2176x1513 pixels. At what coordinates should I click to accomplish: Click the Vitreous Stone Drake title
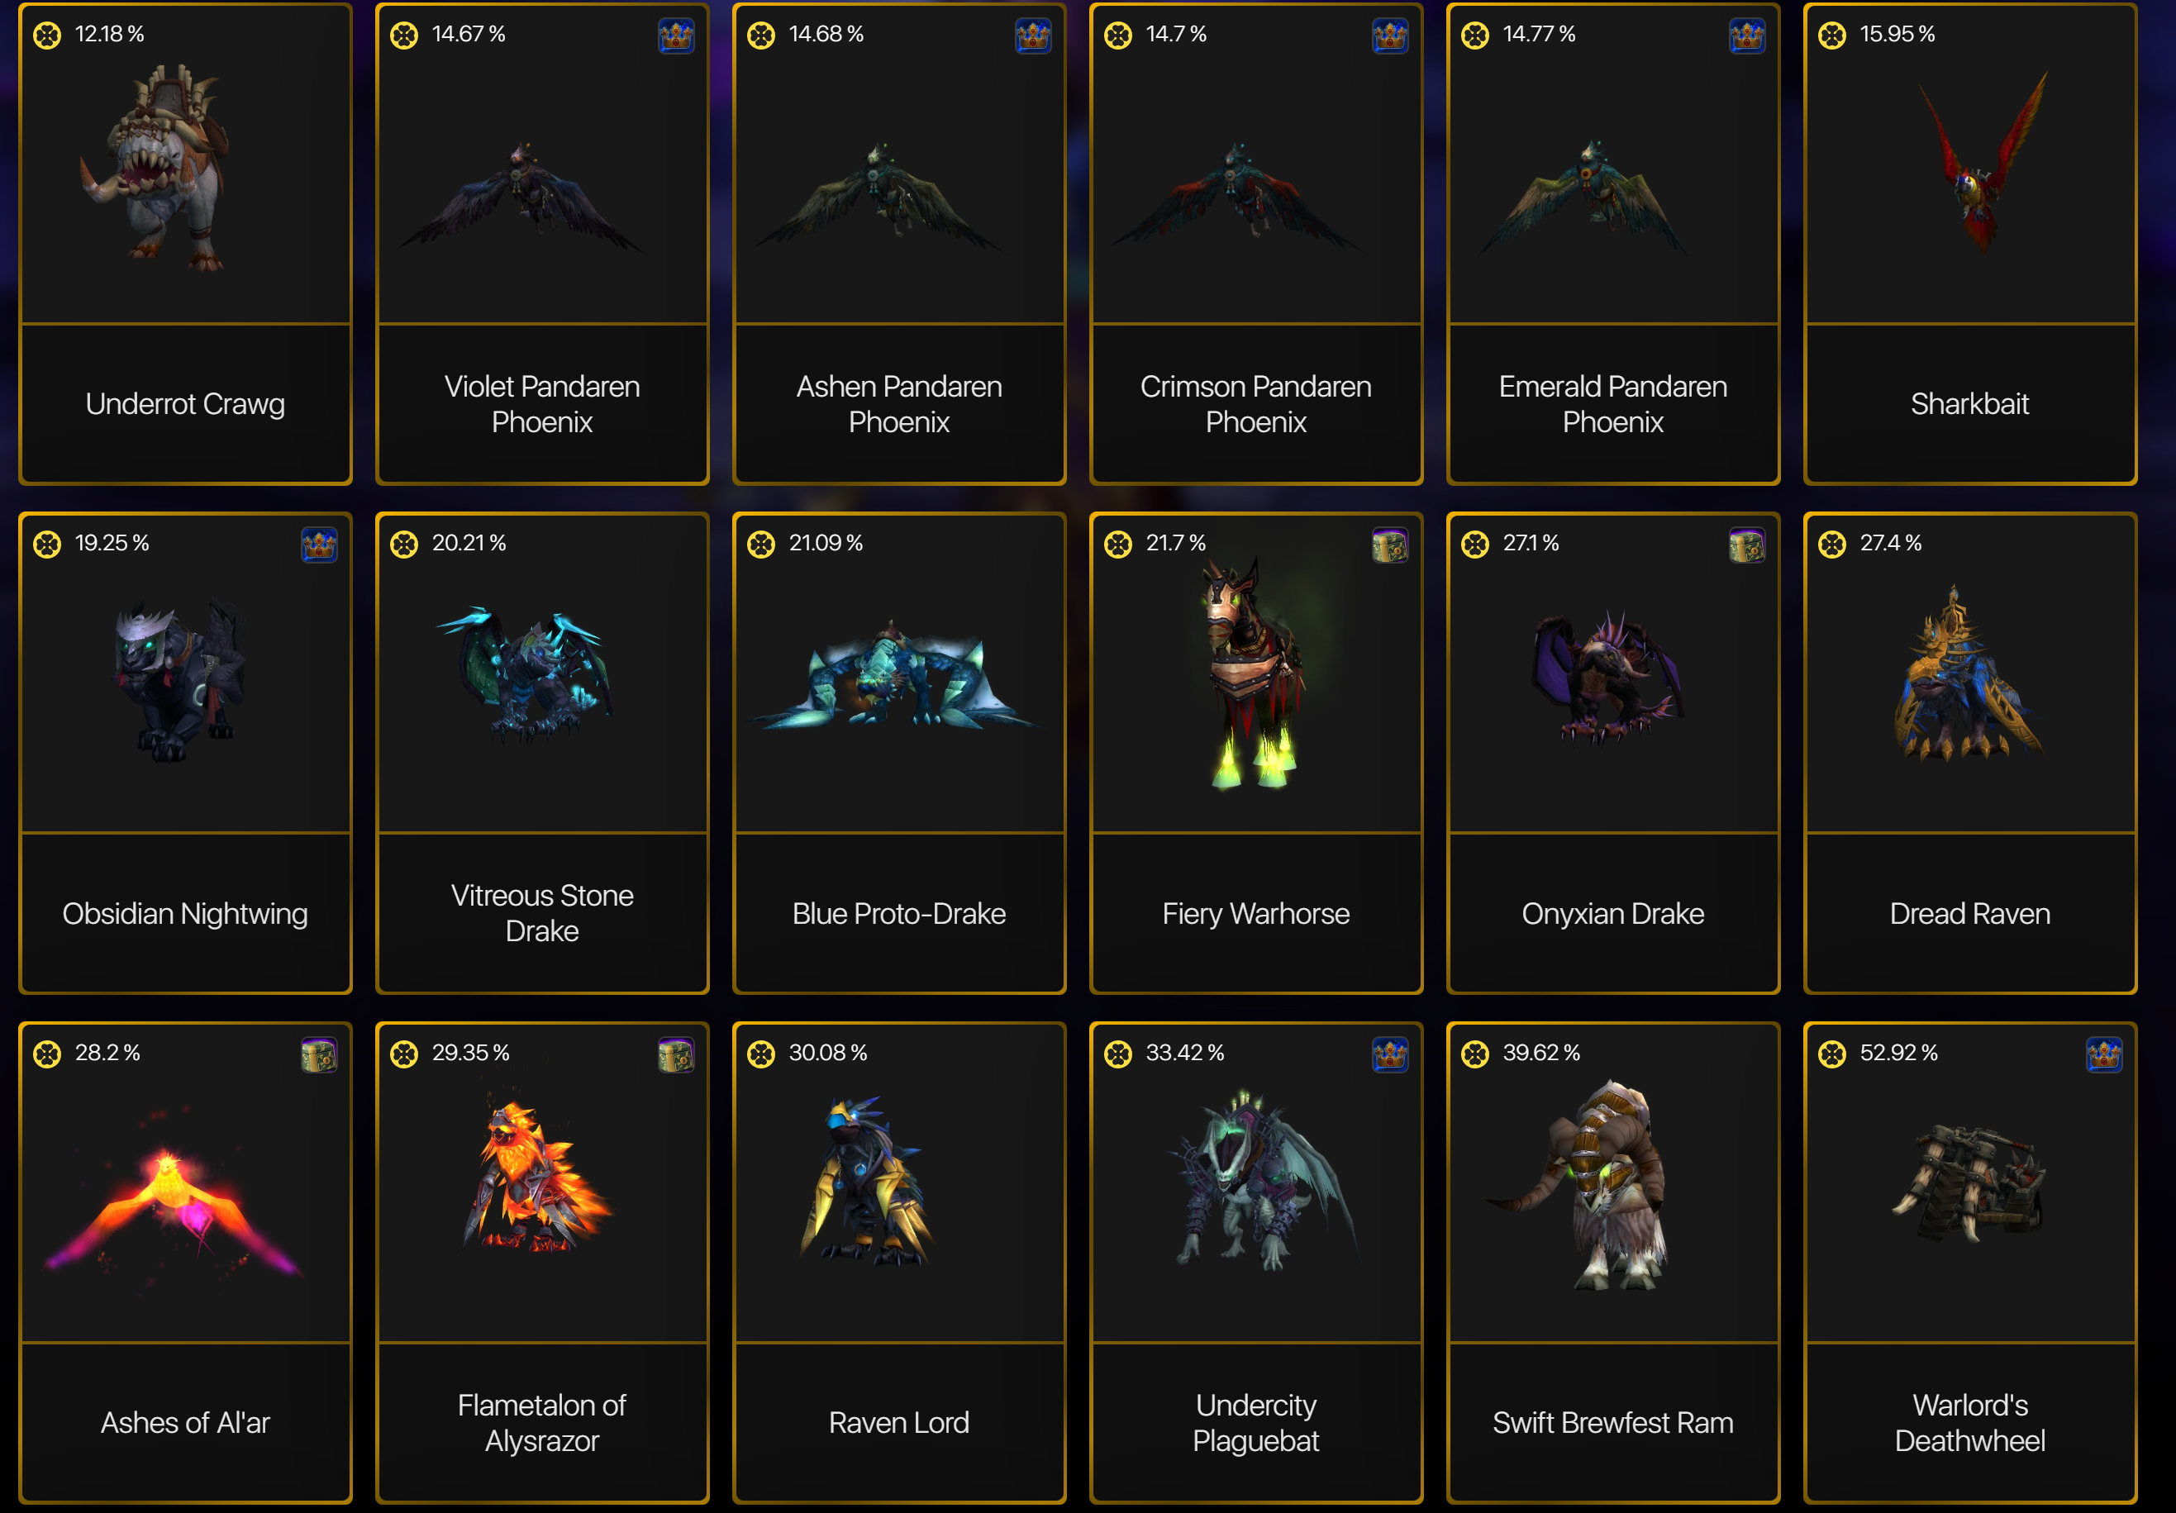tap(542, 913)
